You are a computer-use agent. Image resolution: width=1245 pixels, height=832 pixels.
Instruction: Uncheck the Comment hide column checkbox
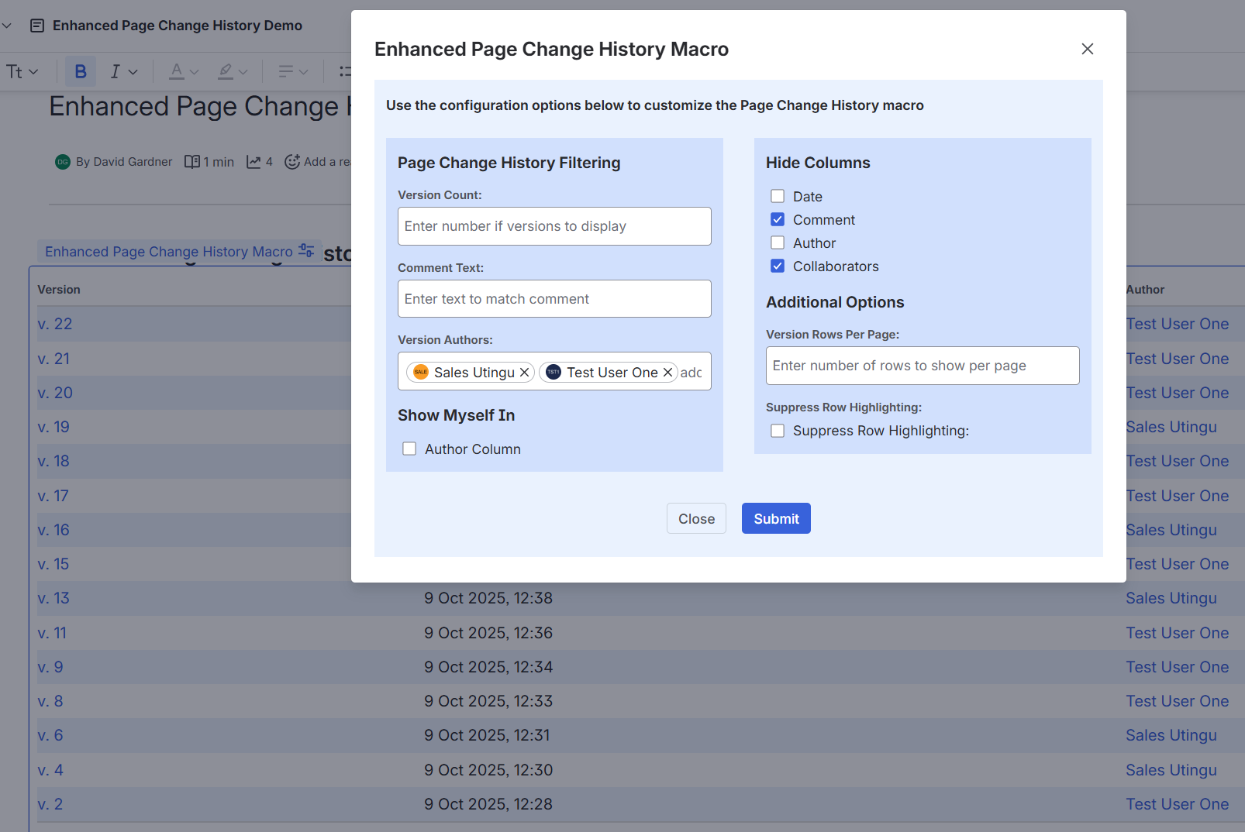click(x=778, y=220)
